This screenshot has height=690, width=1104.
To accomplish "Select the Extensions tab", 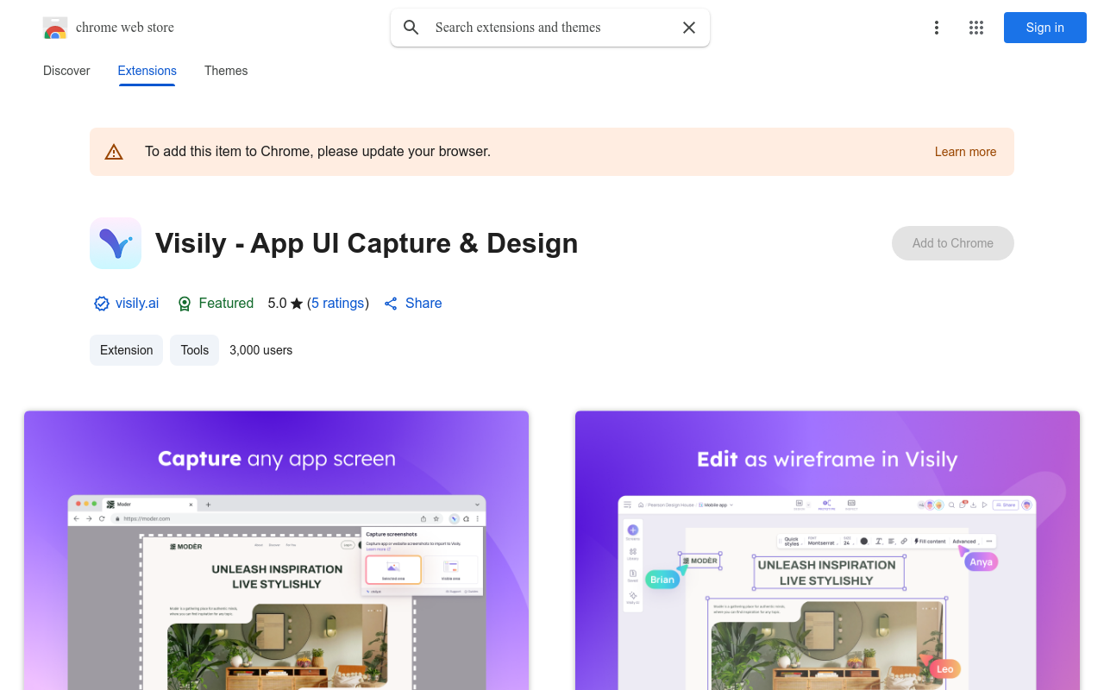I will [147, 71].
